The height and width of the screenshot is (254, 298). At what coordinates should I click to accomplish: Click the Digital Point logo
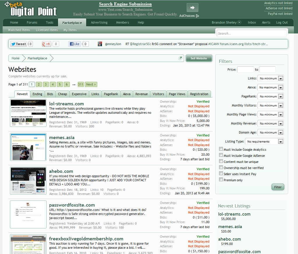click(30, 9)
